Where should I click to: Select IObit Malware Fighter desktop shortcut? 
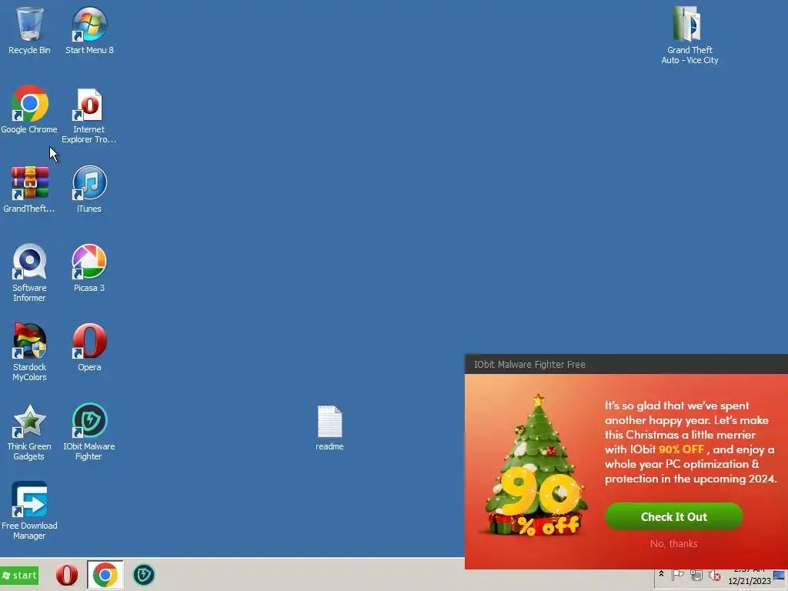pos(89,432)
